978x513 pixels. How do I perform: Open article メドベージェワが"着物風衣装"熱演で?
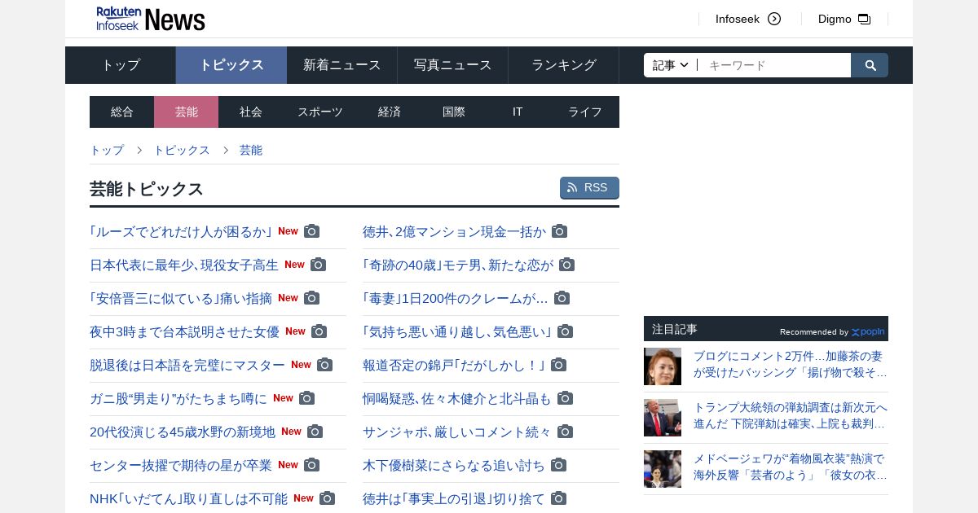[x=790, y=467]
